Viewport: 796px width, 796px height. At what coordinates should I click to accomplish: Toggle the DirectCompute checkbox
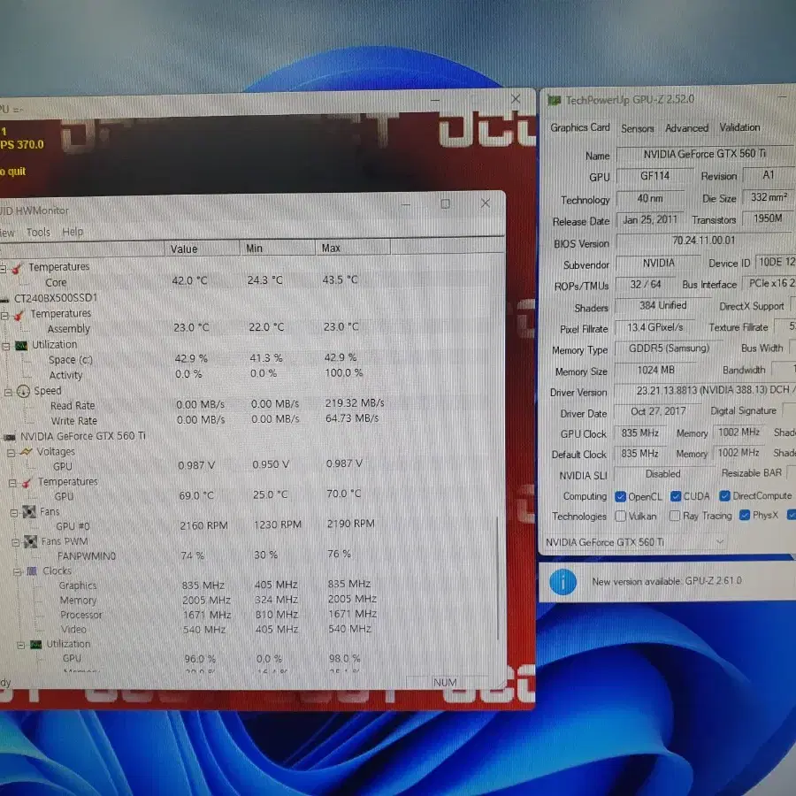click(x=725, y=495)
